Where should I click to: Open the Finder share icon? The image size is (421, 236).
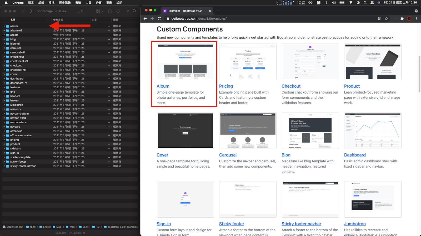110,11
